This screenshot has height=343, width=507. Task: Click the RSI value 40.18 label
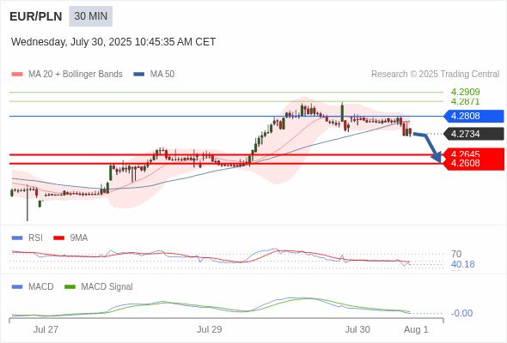click(x=462, y=265)
